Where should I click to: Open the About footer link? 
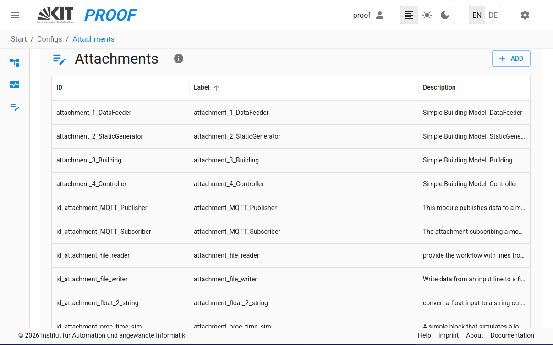pyautogui.click(x=475, y=335)
